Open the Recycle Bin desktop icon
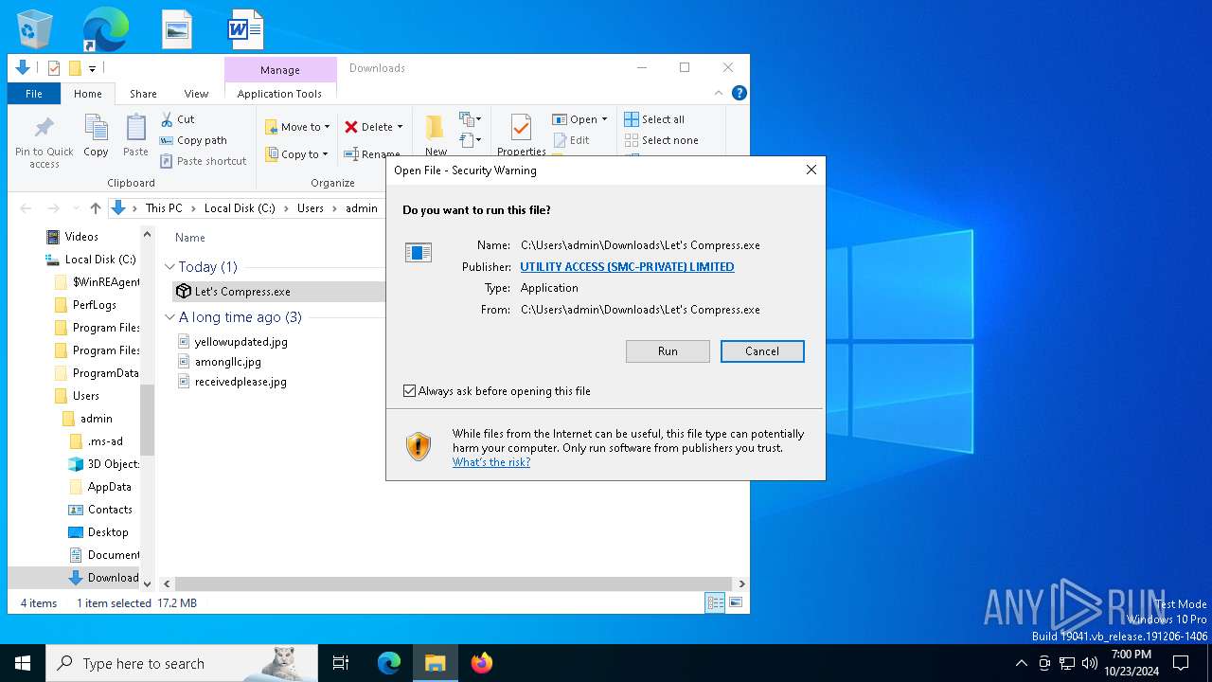This screenshot has width=1212, height=682. pyautogui.click(x=35, y=29)
